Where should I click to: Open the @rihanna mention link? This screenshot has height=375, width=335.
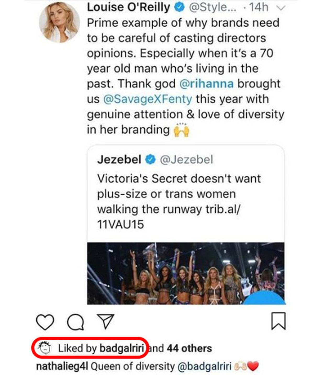tap(206, 84)
